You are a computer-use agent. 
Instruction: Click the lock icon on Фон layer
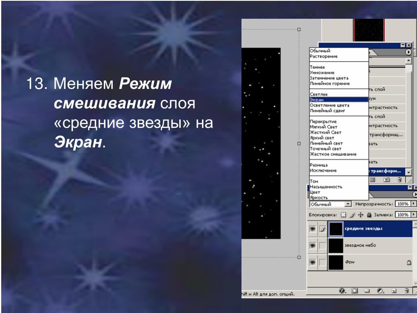pos(409,262)
